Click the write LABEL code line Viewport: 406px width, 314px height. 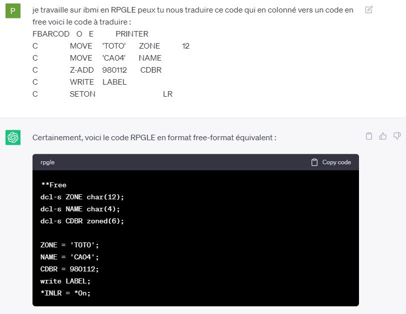tap(65, 281)
